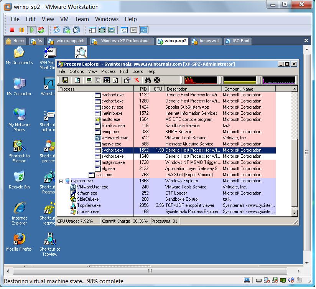Select the Tcpview.exe process row

(x=166, y=205)
